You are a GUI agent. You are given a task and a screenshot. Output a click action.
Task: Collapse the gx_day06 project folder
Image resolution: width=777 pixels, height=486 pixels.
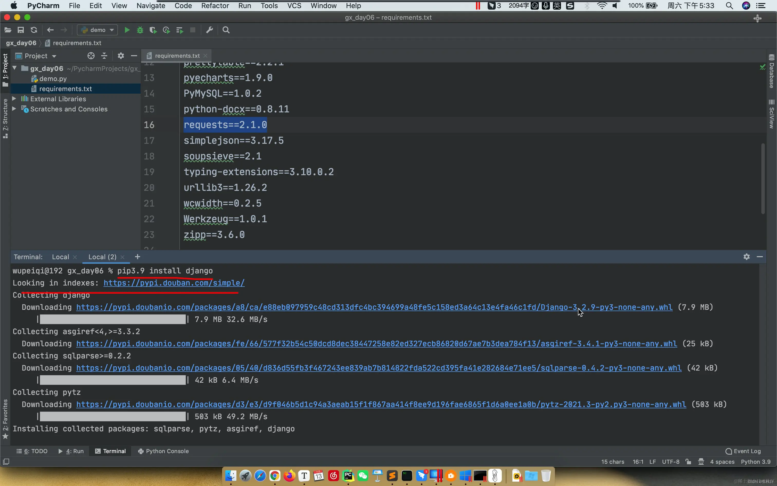[x=14, y=68]
